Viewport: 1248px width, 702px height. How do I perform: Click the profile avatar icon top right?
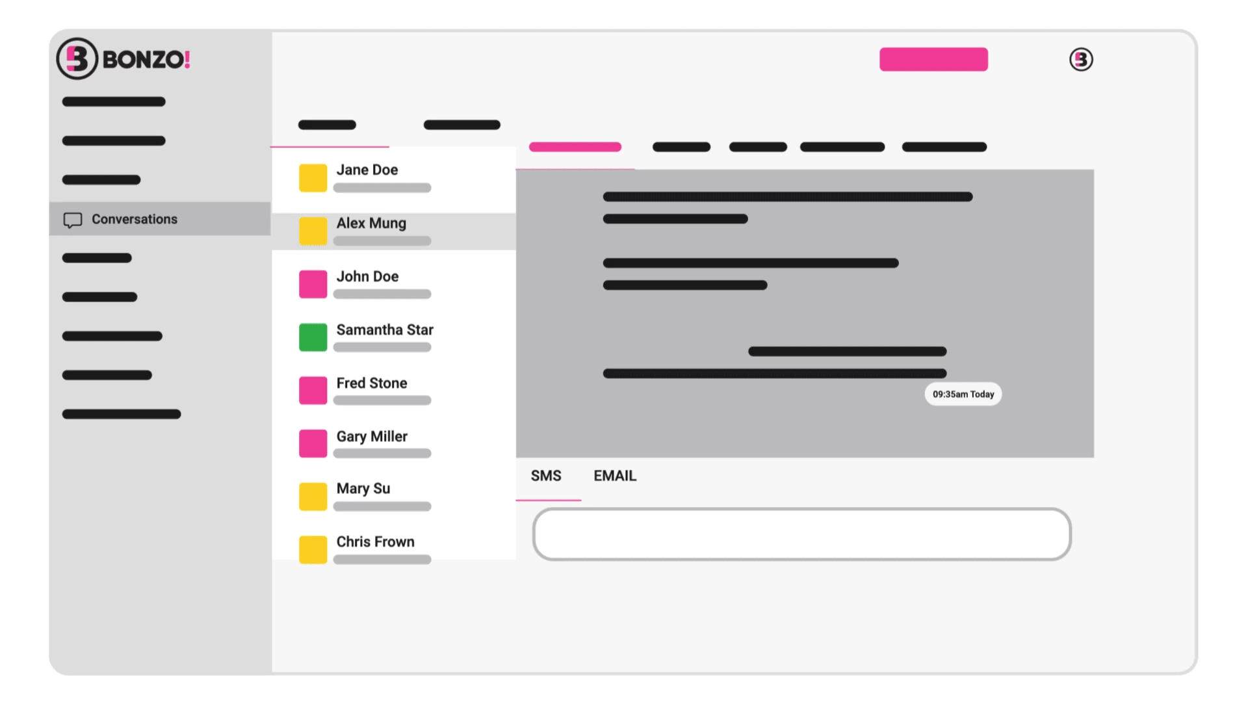tap(1081, 59)
